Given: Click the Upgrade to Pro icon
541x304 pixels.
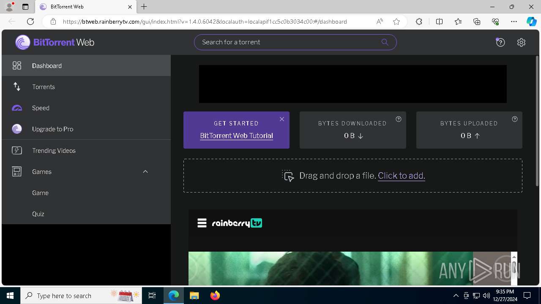Looking at the screenshot, I should point(17,129).
